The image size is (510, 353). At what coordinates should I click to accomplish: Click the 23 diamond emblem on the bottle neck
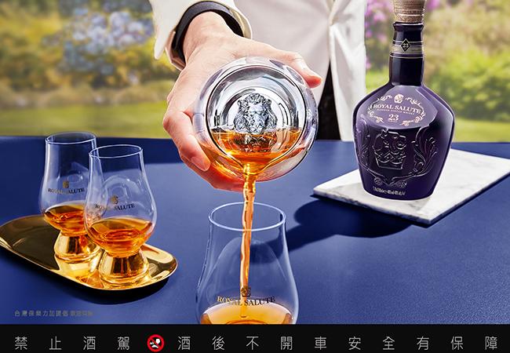coord(406,45)
